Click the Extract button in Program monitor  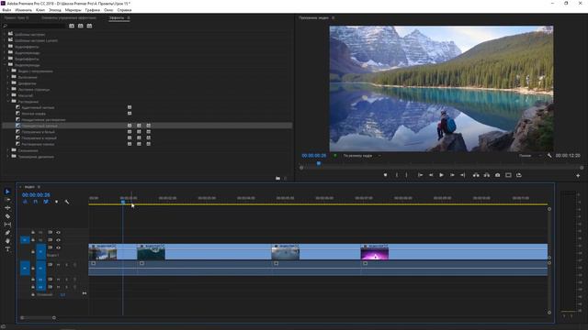[x=487, y=175]
